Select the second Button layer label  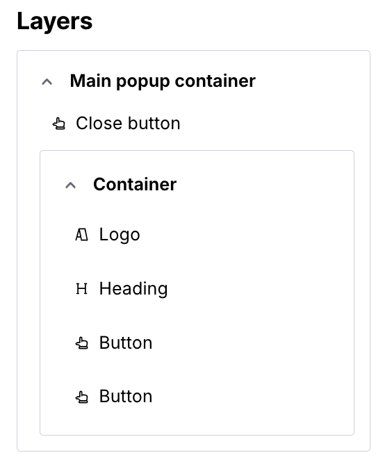pyautogui.click(x=126, y=396)
